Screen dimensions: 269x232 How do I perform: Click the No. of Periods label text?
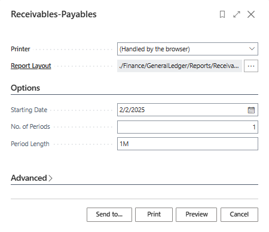click(x=30, y=126)
